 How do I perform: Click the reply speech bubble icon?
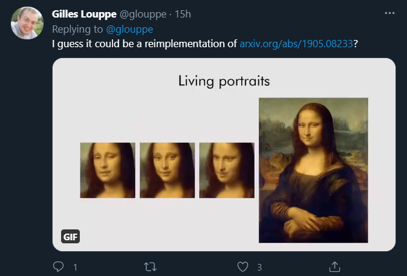click(59, 266)
